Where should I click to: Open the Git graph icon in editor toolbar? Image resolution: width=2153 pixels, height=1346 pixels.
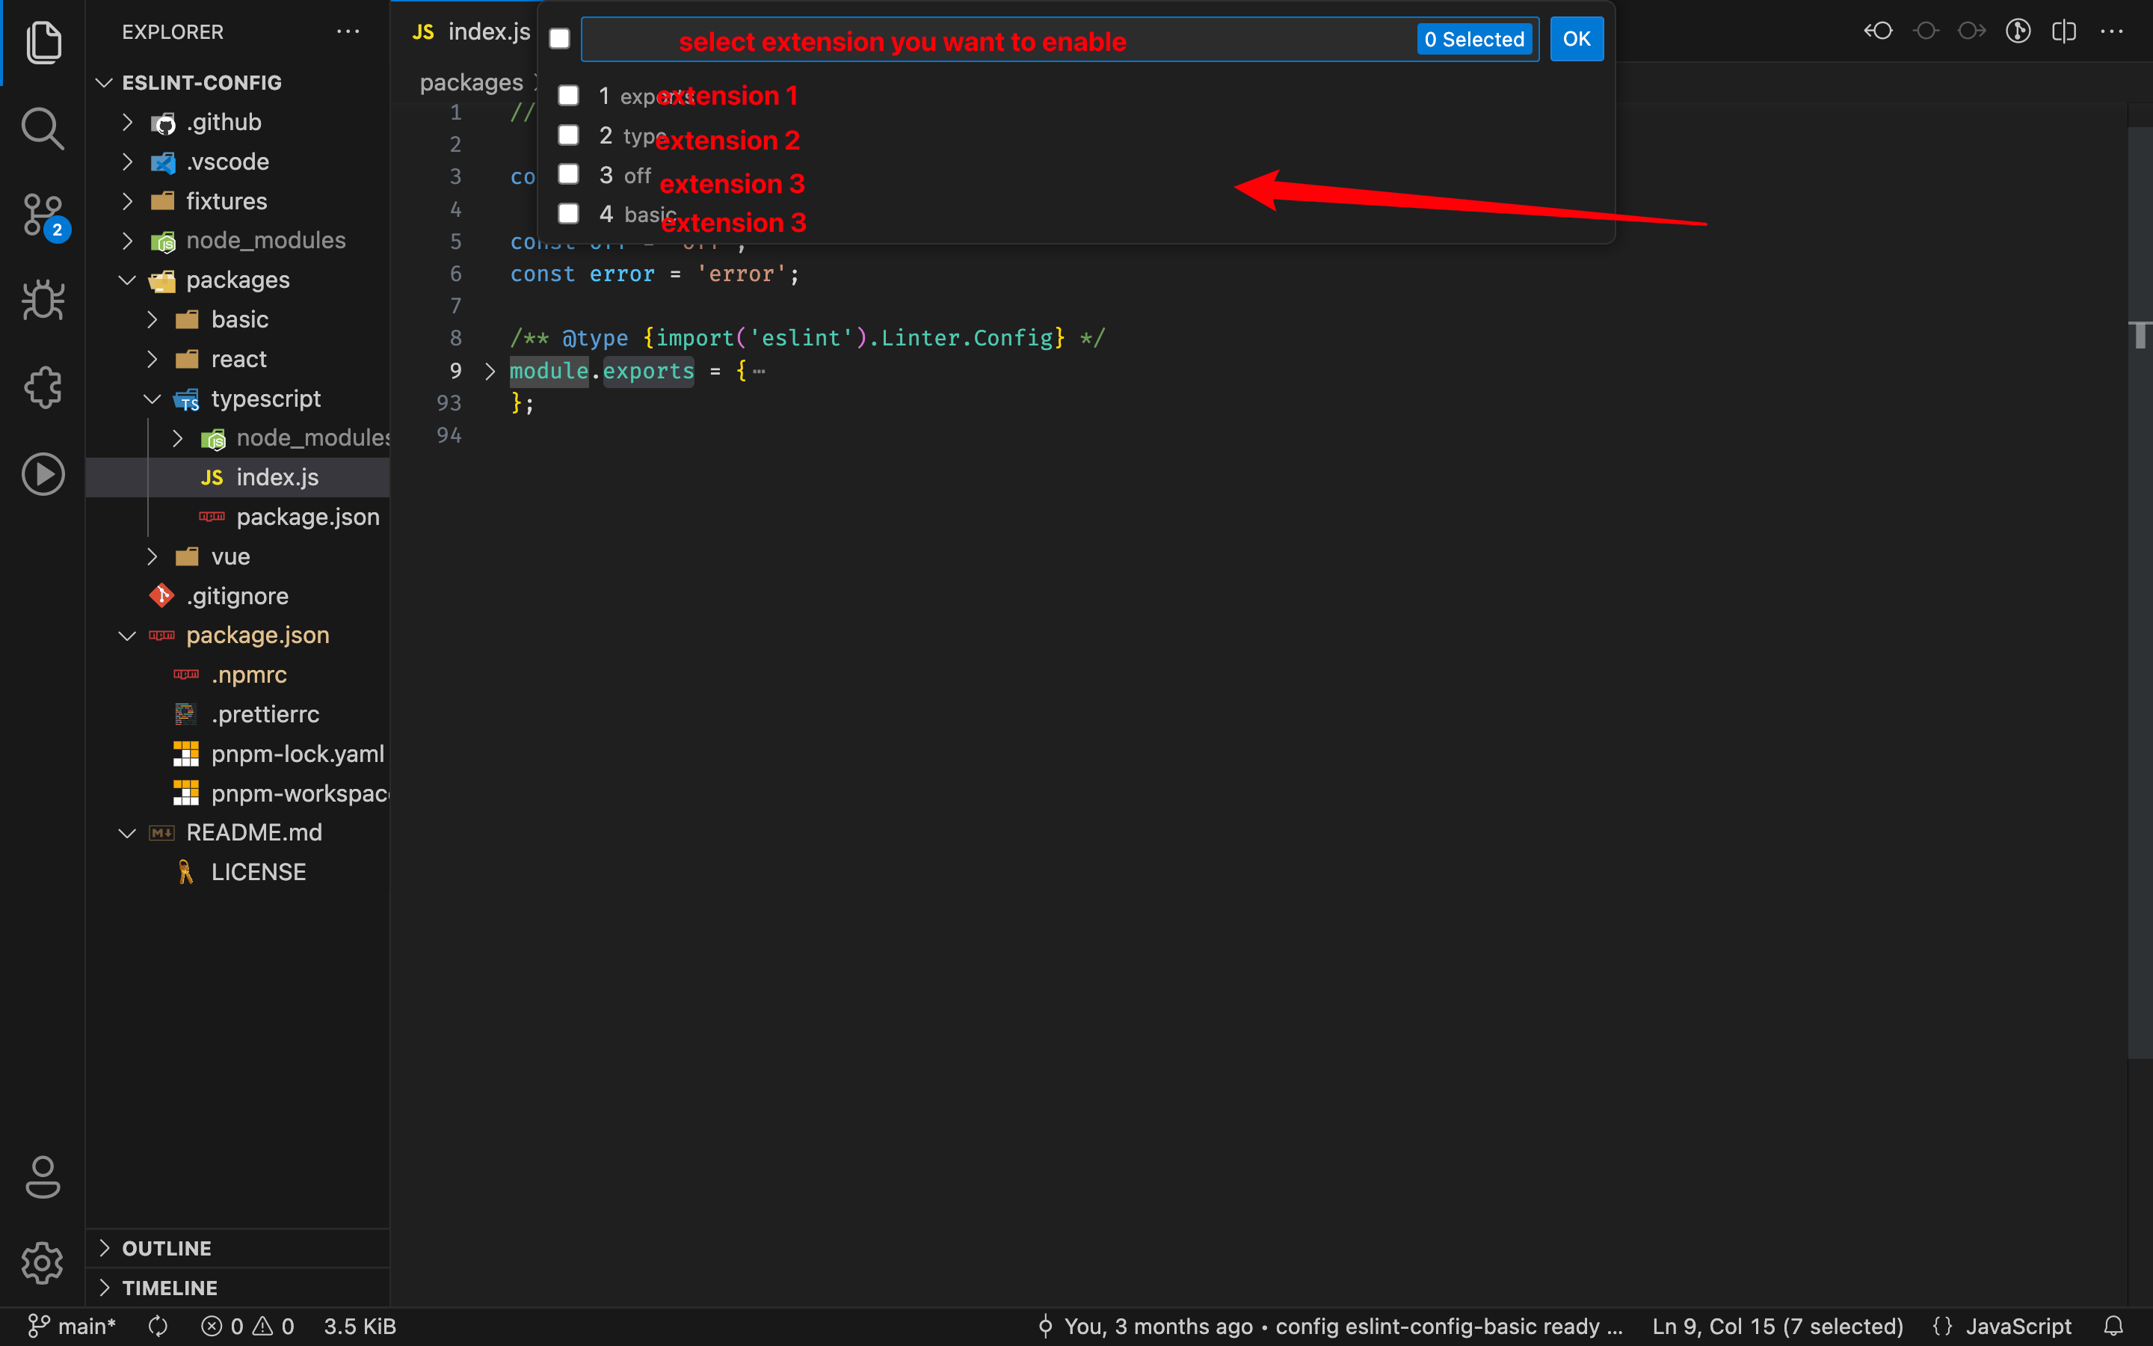point(2018,30)
